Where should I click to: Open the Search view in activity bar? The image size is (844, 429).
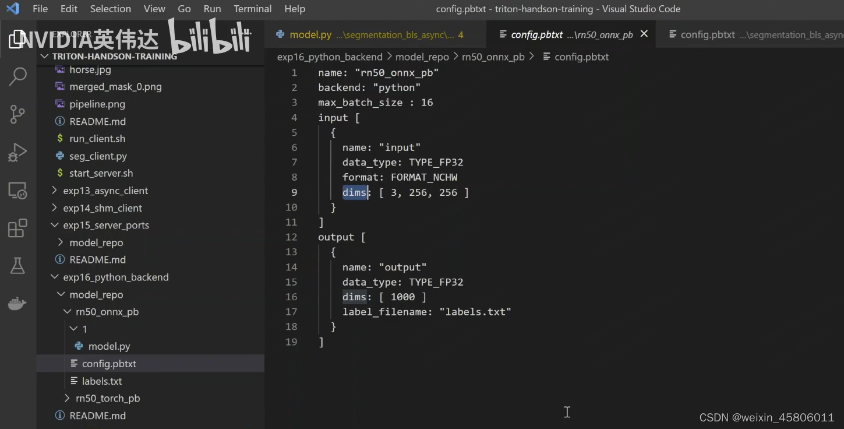pos(18,76)
